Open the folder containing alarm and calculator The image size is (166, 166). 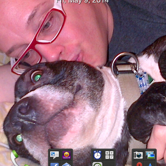click(x=103, y=157)
